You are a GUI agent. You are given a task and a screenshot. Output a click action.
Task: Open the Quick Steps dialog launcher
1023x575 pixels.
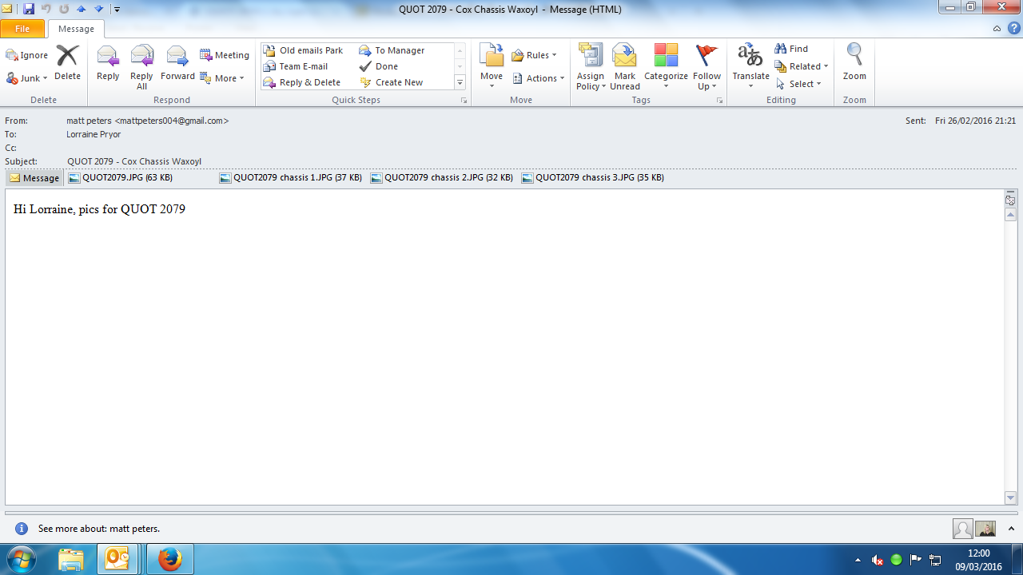[x=464, y=101]
